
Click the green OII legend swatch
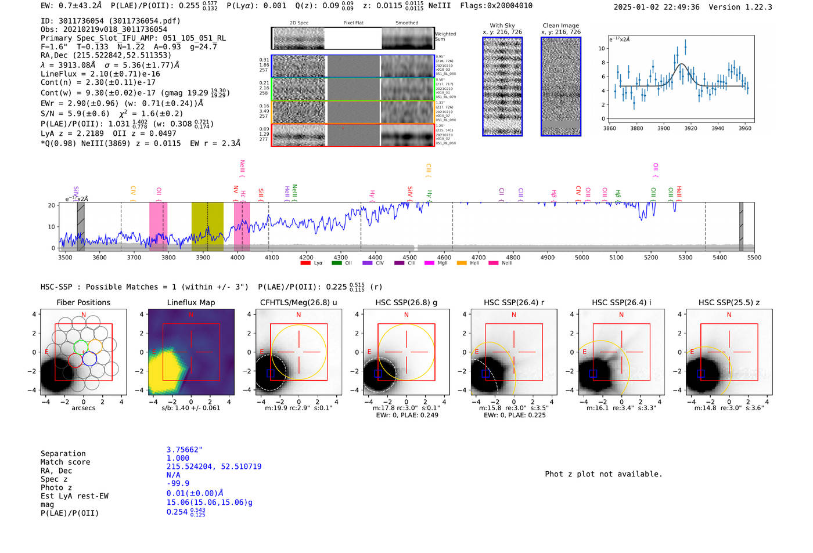coord(336,263)
